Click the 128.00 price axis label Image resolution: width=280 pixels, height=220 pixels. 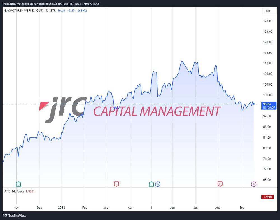268,21
